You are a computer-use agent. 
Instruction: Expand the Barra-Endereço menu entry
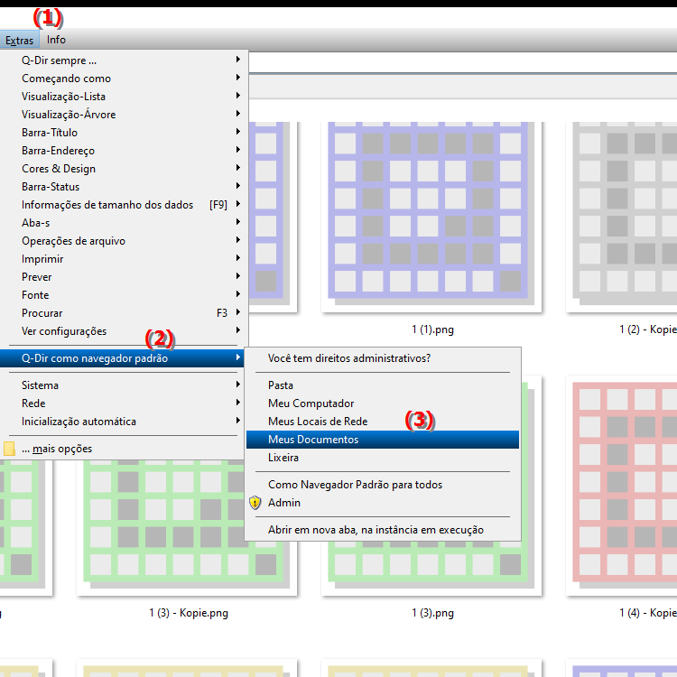(x=125, y=151)
